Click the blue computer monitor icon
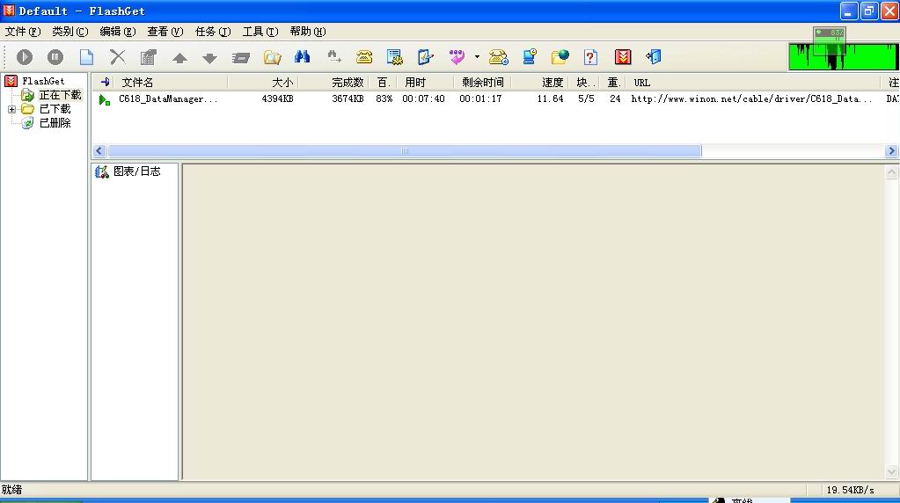The width and height of the screenshot is (900, 503). 530,57
